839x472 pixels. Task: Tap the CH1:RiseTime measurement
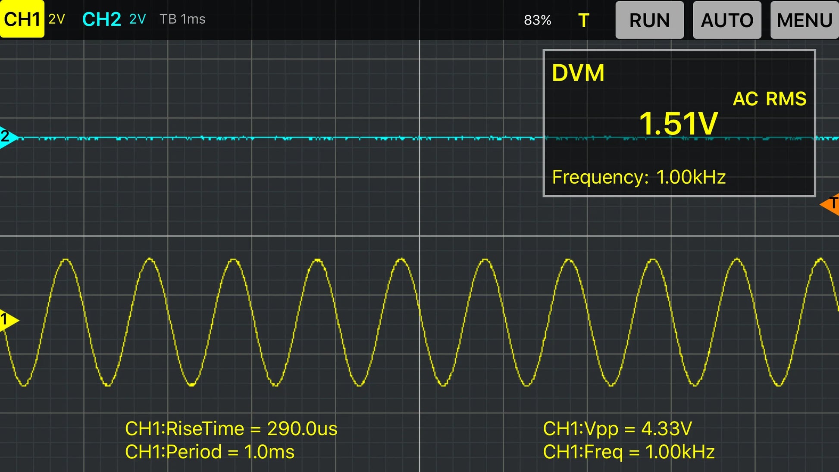click(231, 428)
